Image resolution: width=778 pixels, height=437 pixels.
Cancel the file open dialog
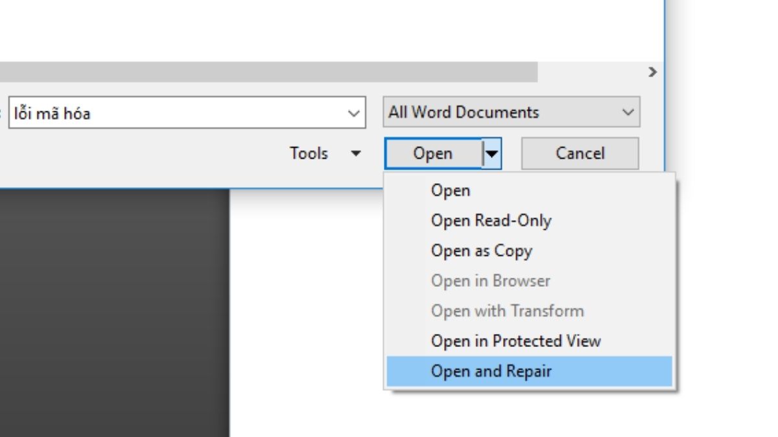pyautogui.click(x=580, y=153)
